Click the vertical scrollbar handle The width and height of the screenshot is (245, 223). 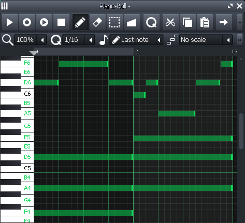[x=241, y=131]
